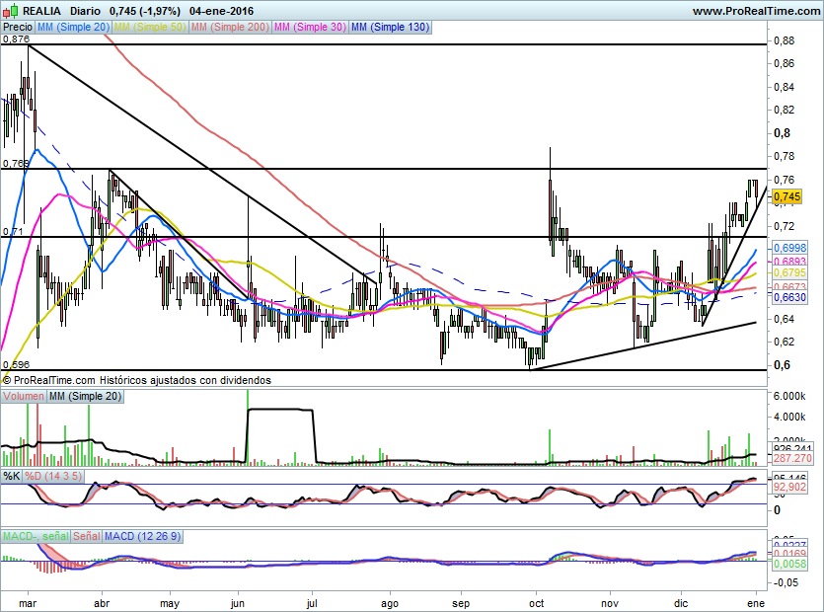This screenshot has width=824, height=612.
Task: Click the MM (Simple 200) indicator label
Action: tap(229, 28)
